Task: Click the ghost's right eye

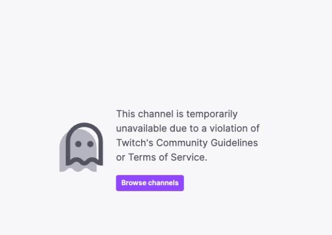Action: pyautogui.click(x=90, y=144)
